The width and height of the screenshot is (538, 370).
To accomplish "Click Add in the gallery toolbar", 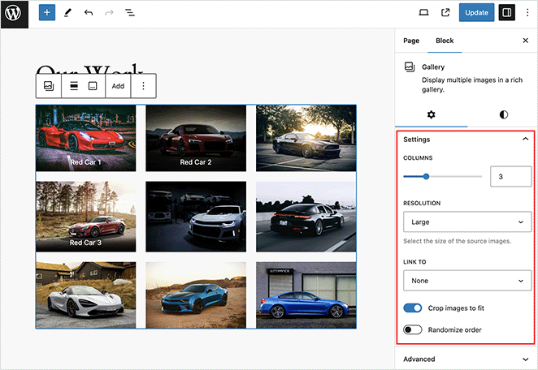I will click(118, 86).
